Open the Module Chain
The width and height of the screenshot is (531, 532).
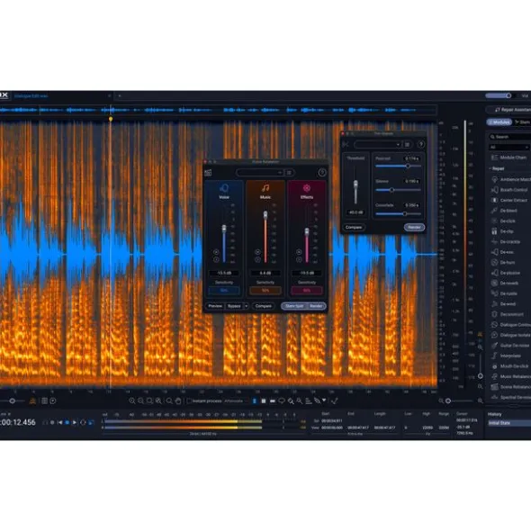(508, 158)
